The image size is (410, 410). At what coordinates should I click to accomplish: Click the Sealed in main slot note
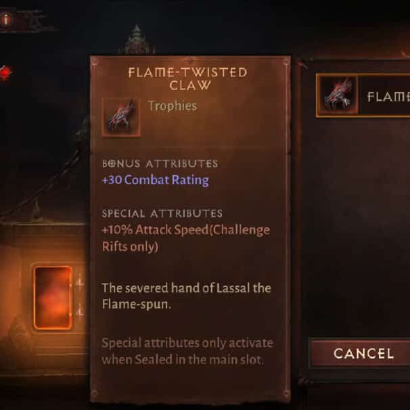tap(187, 351)
